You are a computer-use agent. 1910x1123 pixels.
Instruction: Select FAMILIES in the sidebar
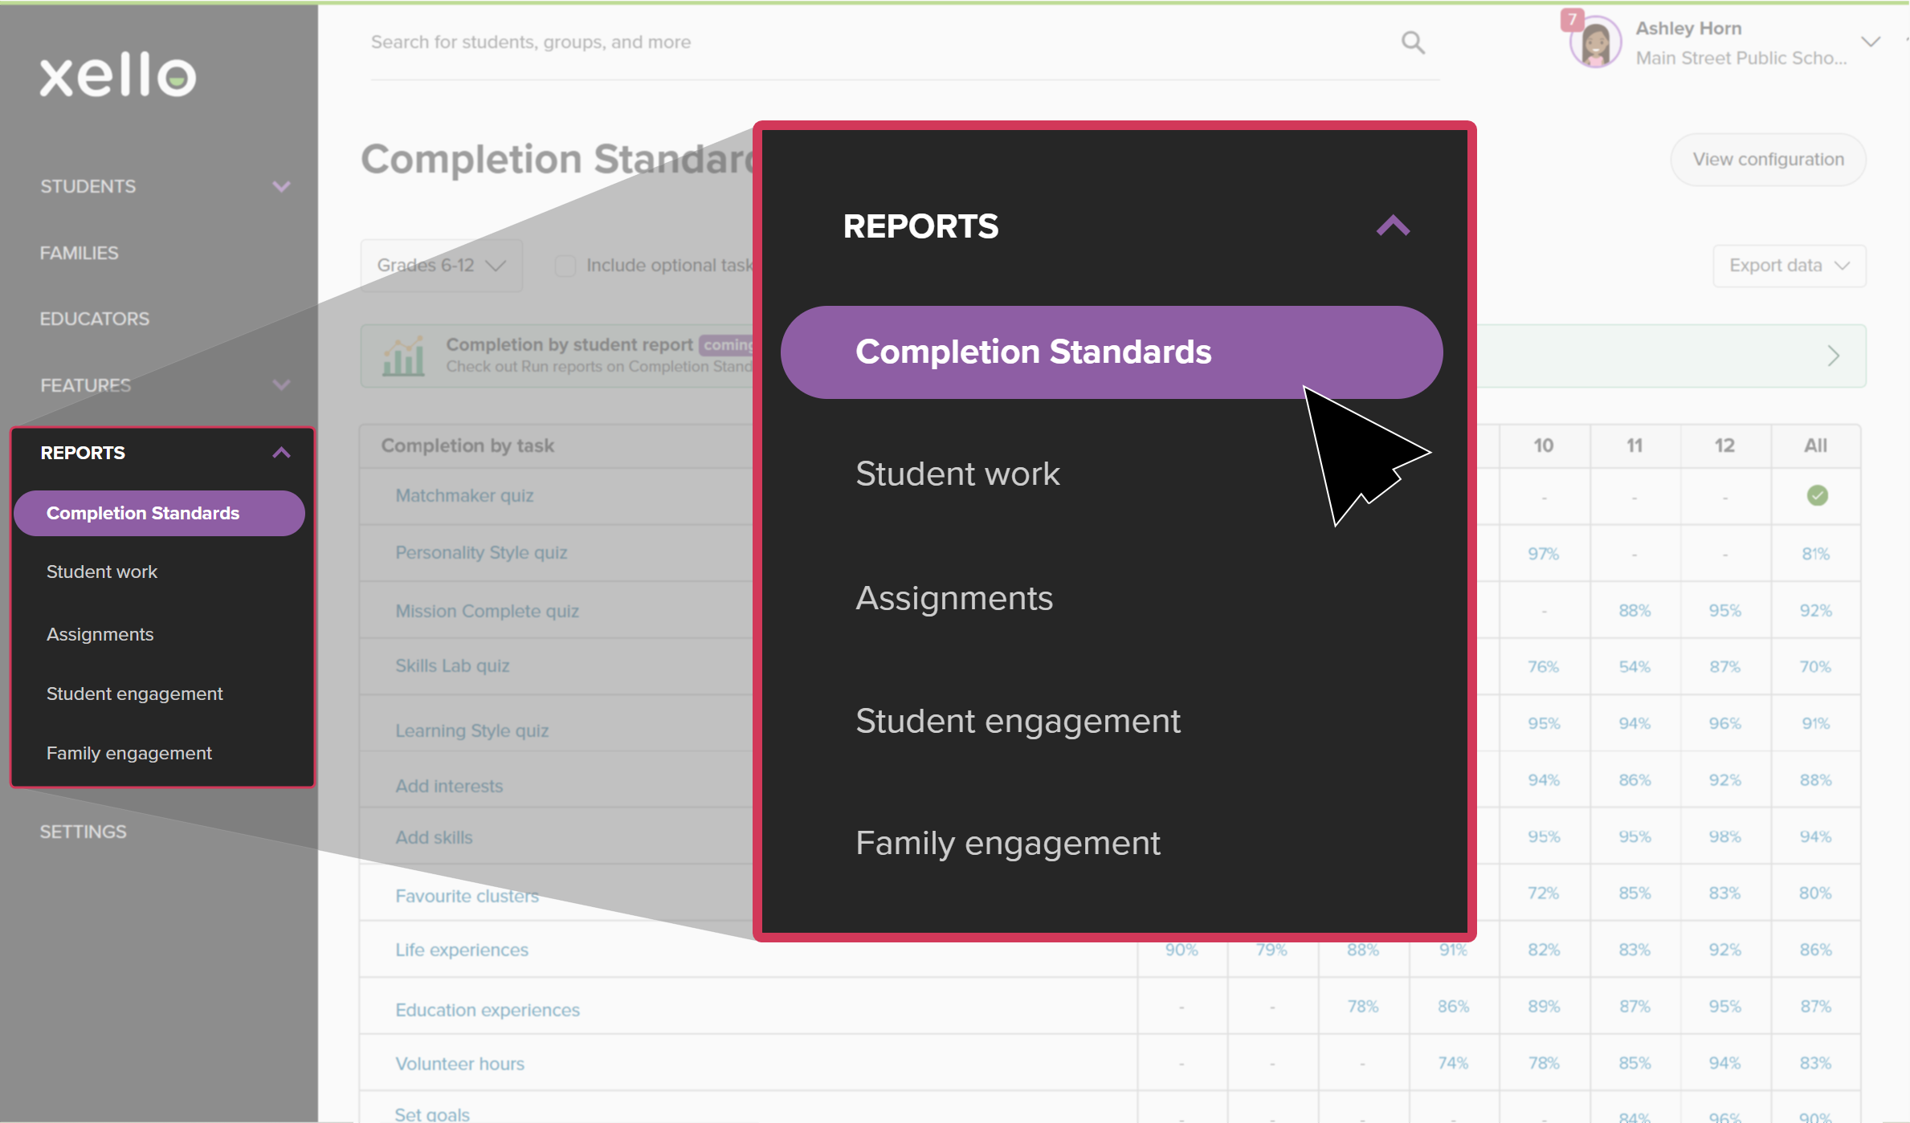click(x=79, y=252)
